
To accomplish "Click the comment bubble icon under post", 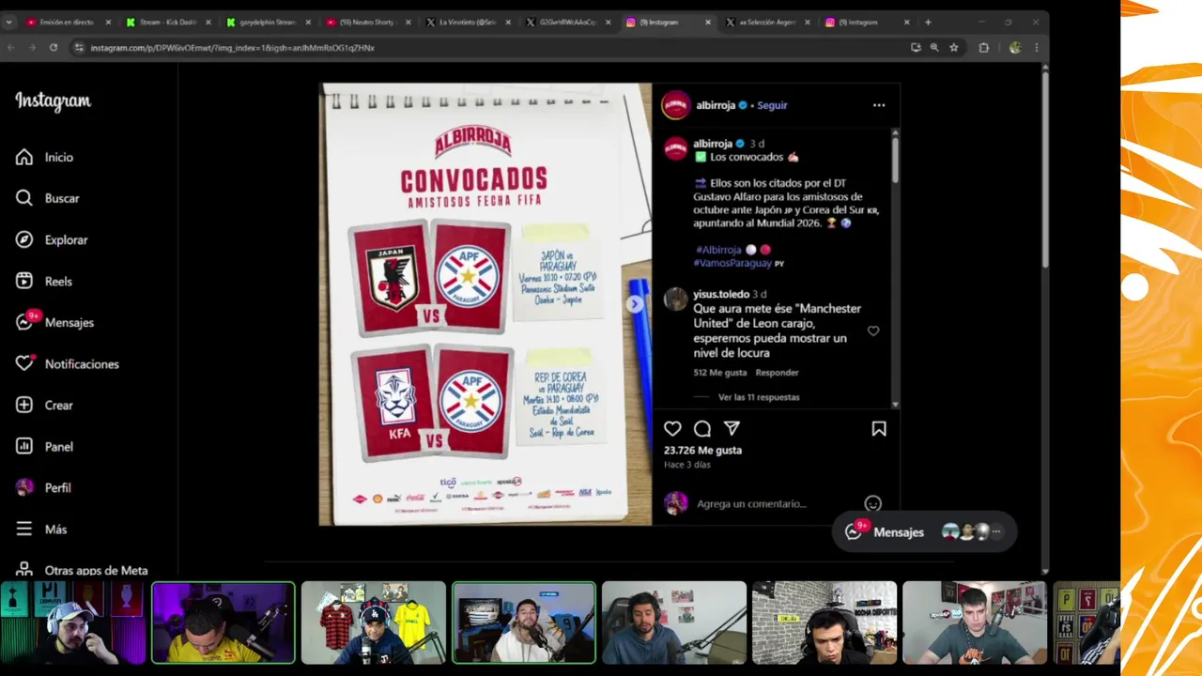I will click(x=701, y=428).
